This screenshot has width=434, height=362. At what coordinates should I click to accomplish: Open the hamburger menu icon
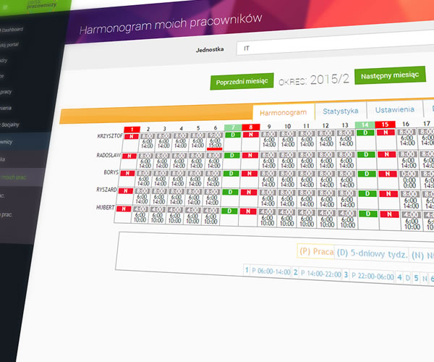pyautogui.click(x=5, y=7)
